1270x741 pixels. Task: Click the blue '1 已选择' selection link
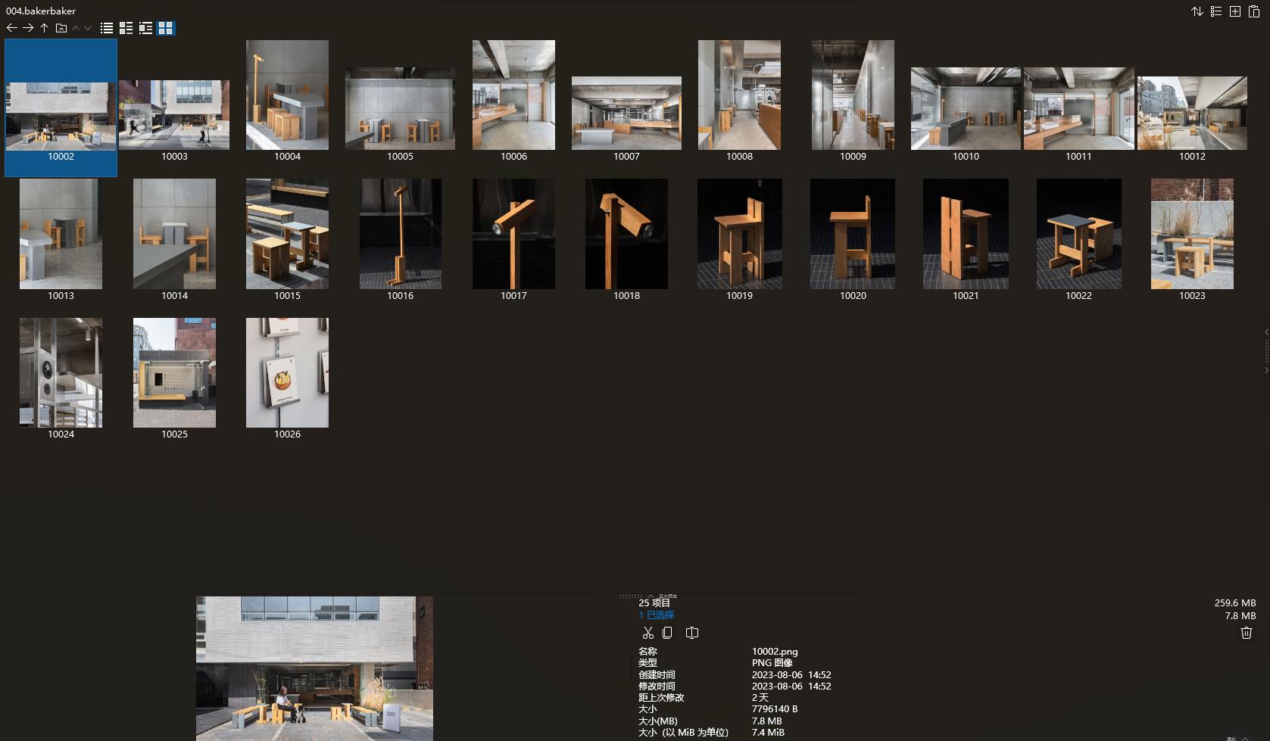[656, 615]
